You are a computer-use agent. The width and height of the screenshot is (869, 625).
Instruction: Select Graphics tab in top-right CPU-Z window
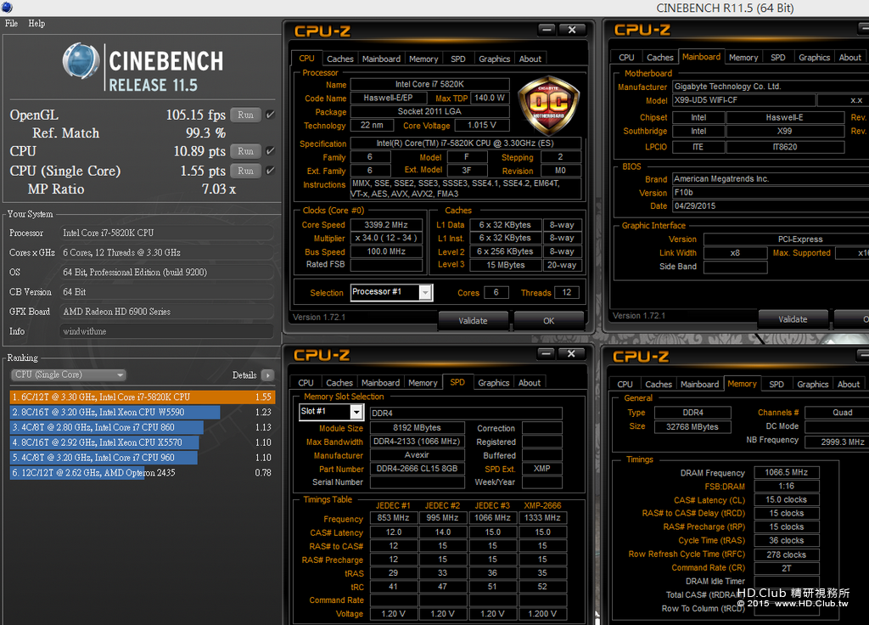point(814,57)
